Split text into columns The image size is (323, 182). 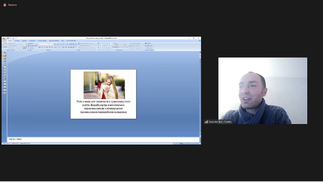(x=73, y=47)
